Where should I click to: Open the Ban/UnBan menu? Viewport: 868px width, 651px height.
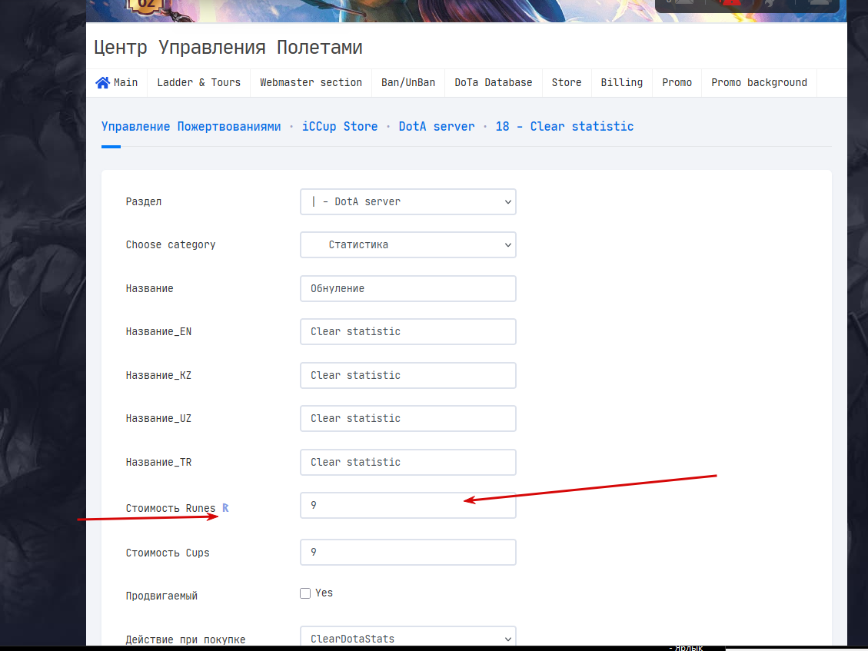[x=408, y=82]
